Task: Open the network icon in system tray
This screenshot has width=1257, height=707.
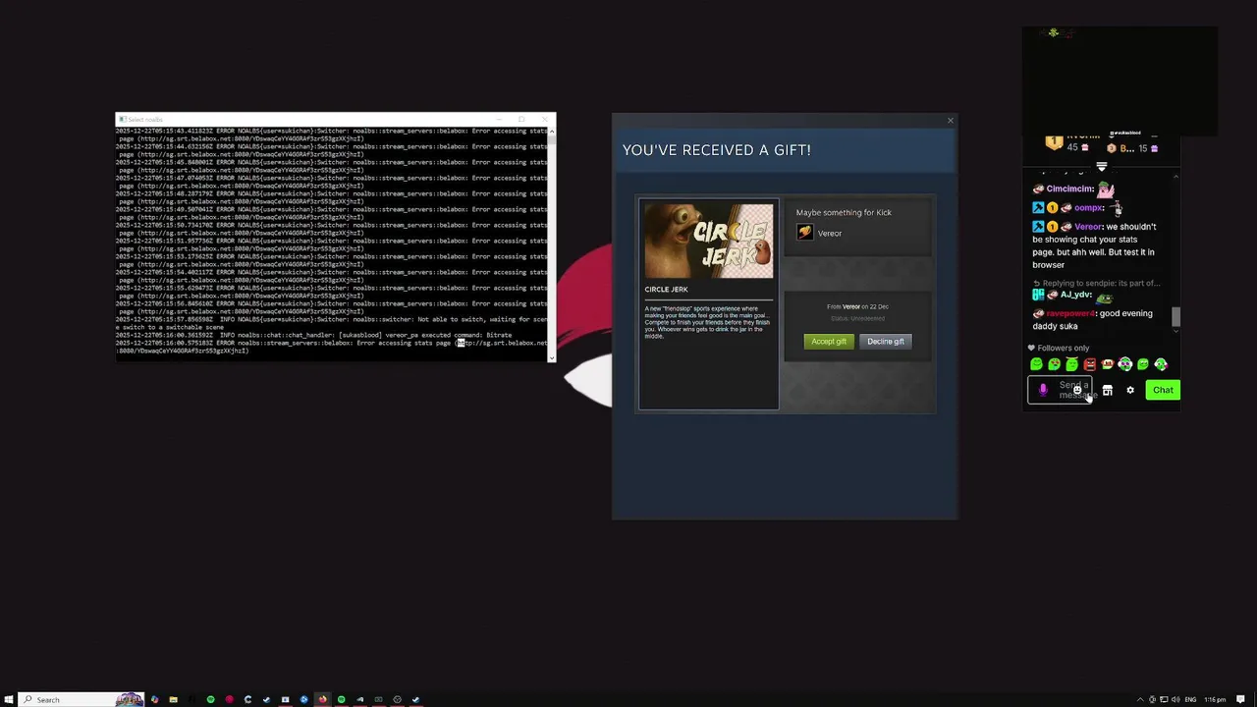Action: click(x=1164, y=699)
